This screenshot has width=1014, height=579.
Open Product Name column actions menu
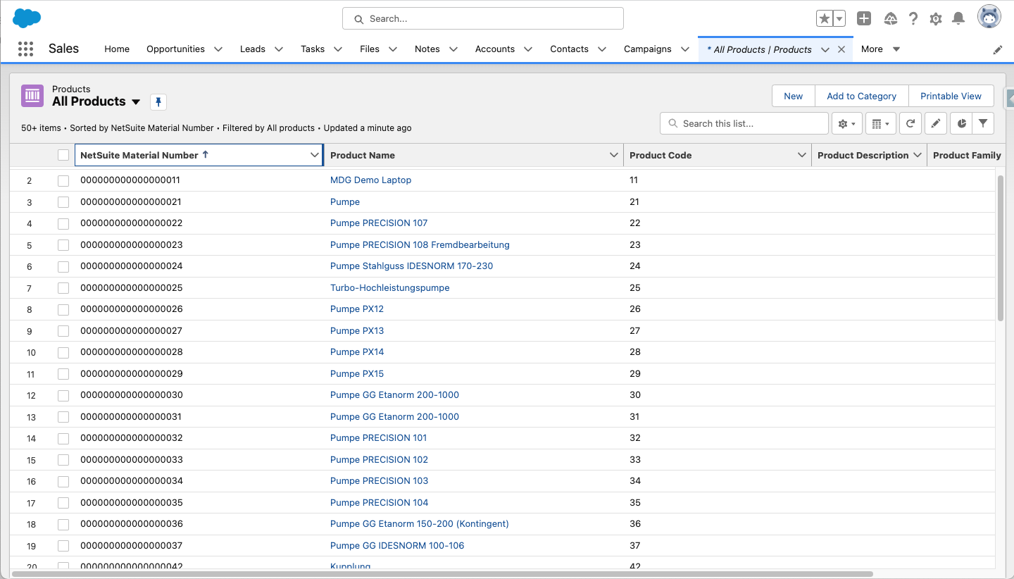[x=614, y=155]
